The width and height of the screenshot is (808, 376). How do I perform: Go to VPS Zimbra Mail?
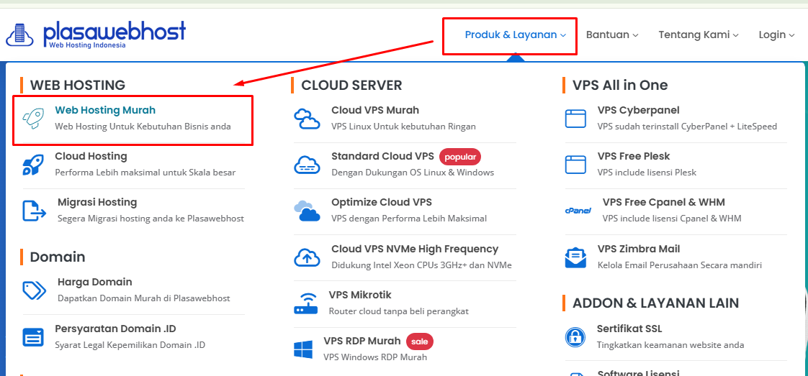[x=639, y=249]
